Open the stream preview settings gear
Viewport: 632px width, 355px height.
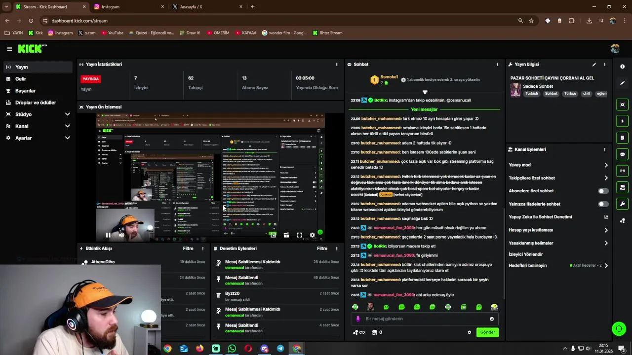click(312, 235)
